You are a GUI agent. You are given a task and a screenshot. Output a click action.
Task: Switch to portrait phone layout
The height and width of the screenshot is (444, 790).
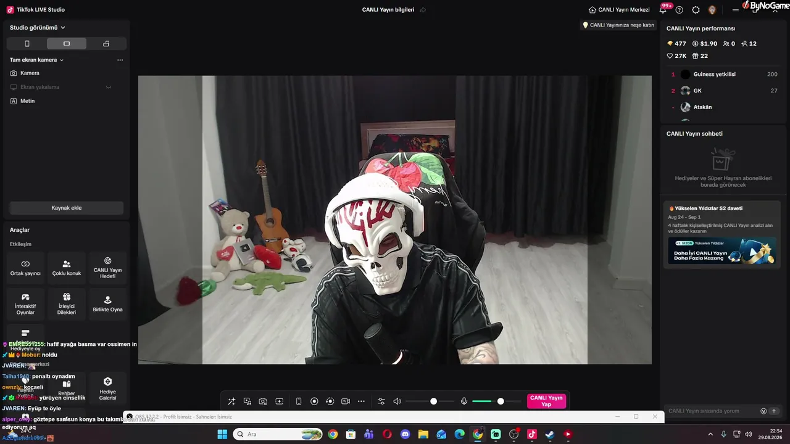coord(27,44)
